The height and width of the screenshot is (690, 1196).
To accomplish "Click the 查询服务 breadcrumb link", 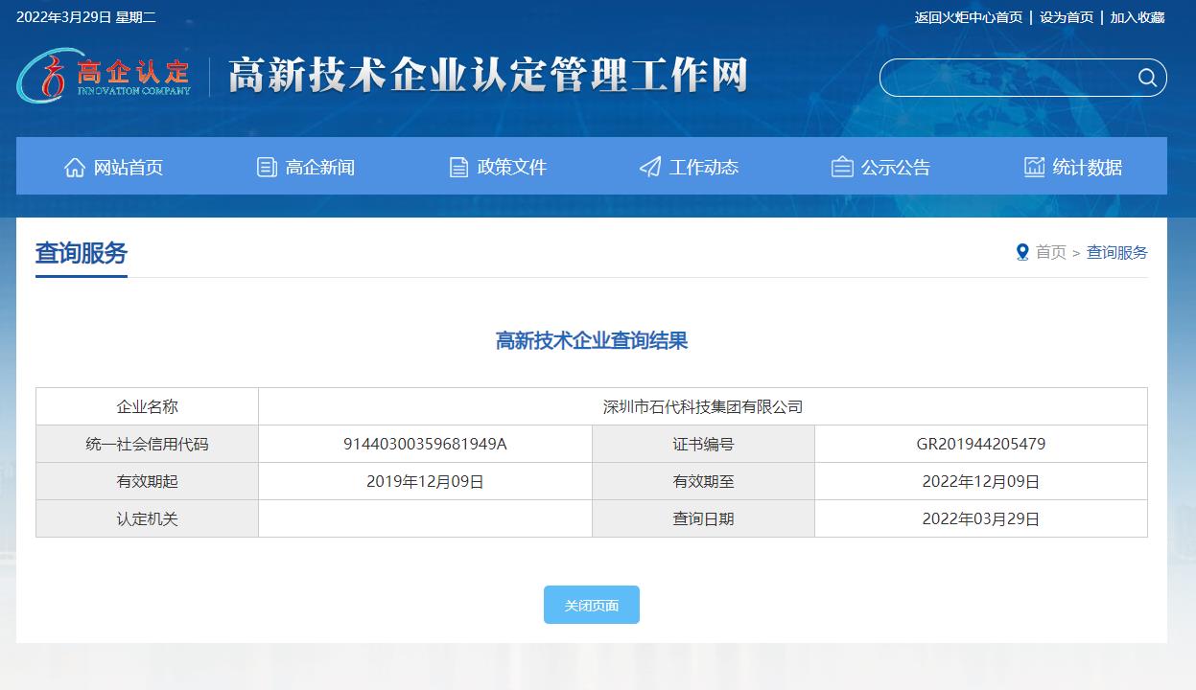I will pos(1116,252).
